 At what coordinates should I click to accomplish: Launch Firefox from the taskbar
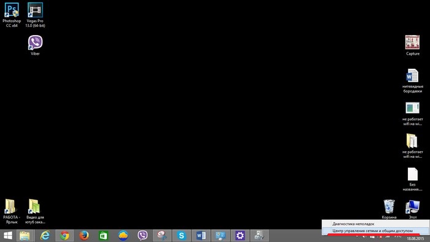tap(84, 235)
